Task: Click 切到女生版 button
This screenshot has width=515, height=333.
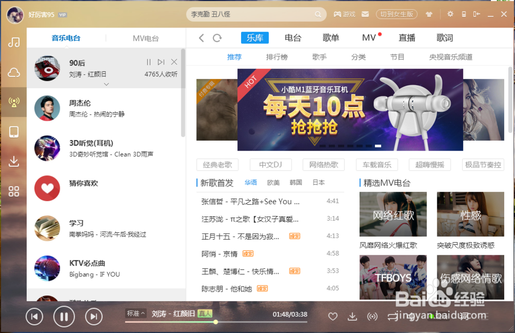Action: pos(397,14)
